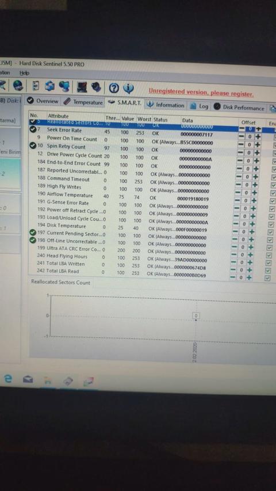
Task: Increase offset for Command Timeout row
Action: [x=254, y=185]
